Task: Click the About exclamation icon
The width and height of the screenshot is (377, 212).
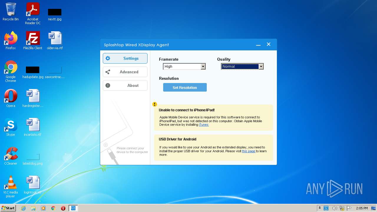Action: 108,85
